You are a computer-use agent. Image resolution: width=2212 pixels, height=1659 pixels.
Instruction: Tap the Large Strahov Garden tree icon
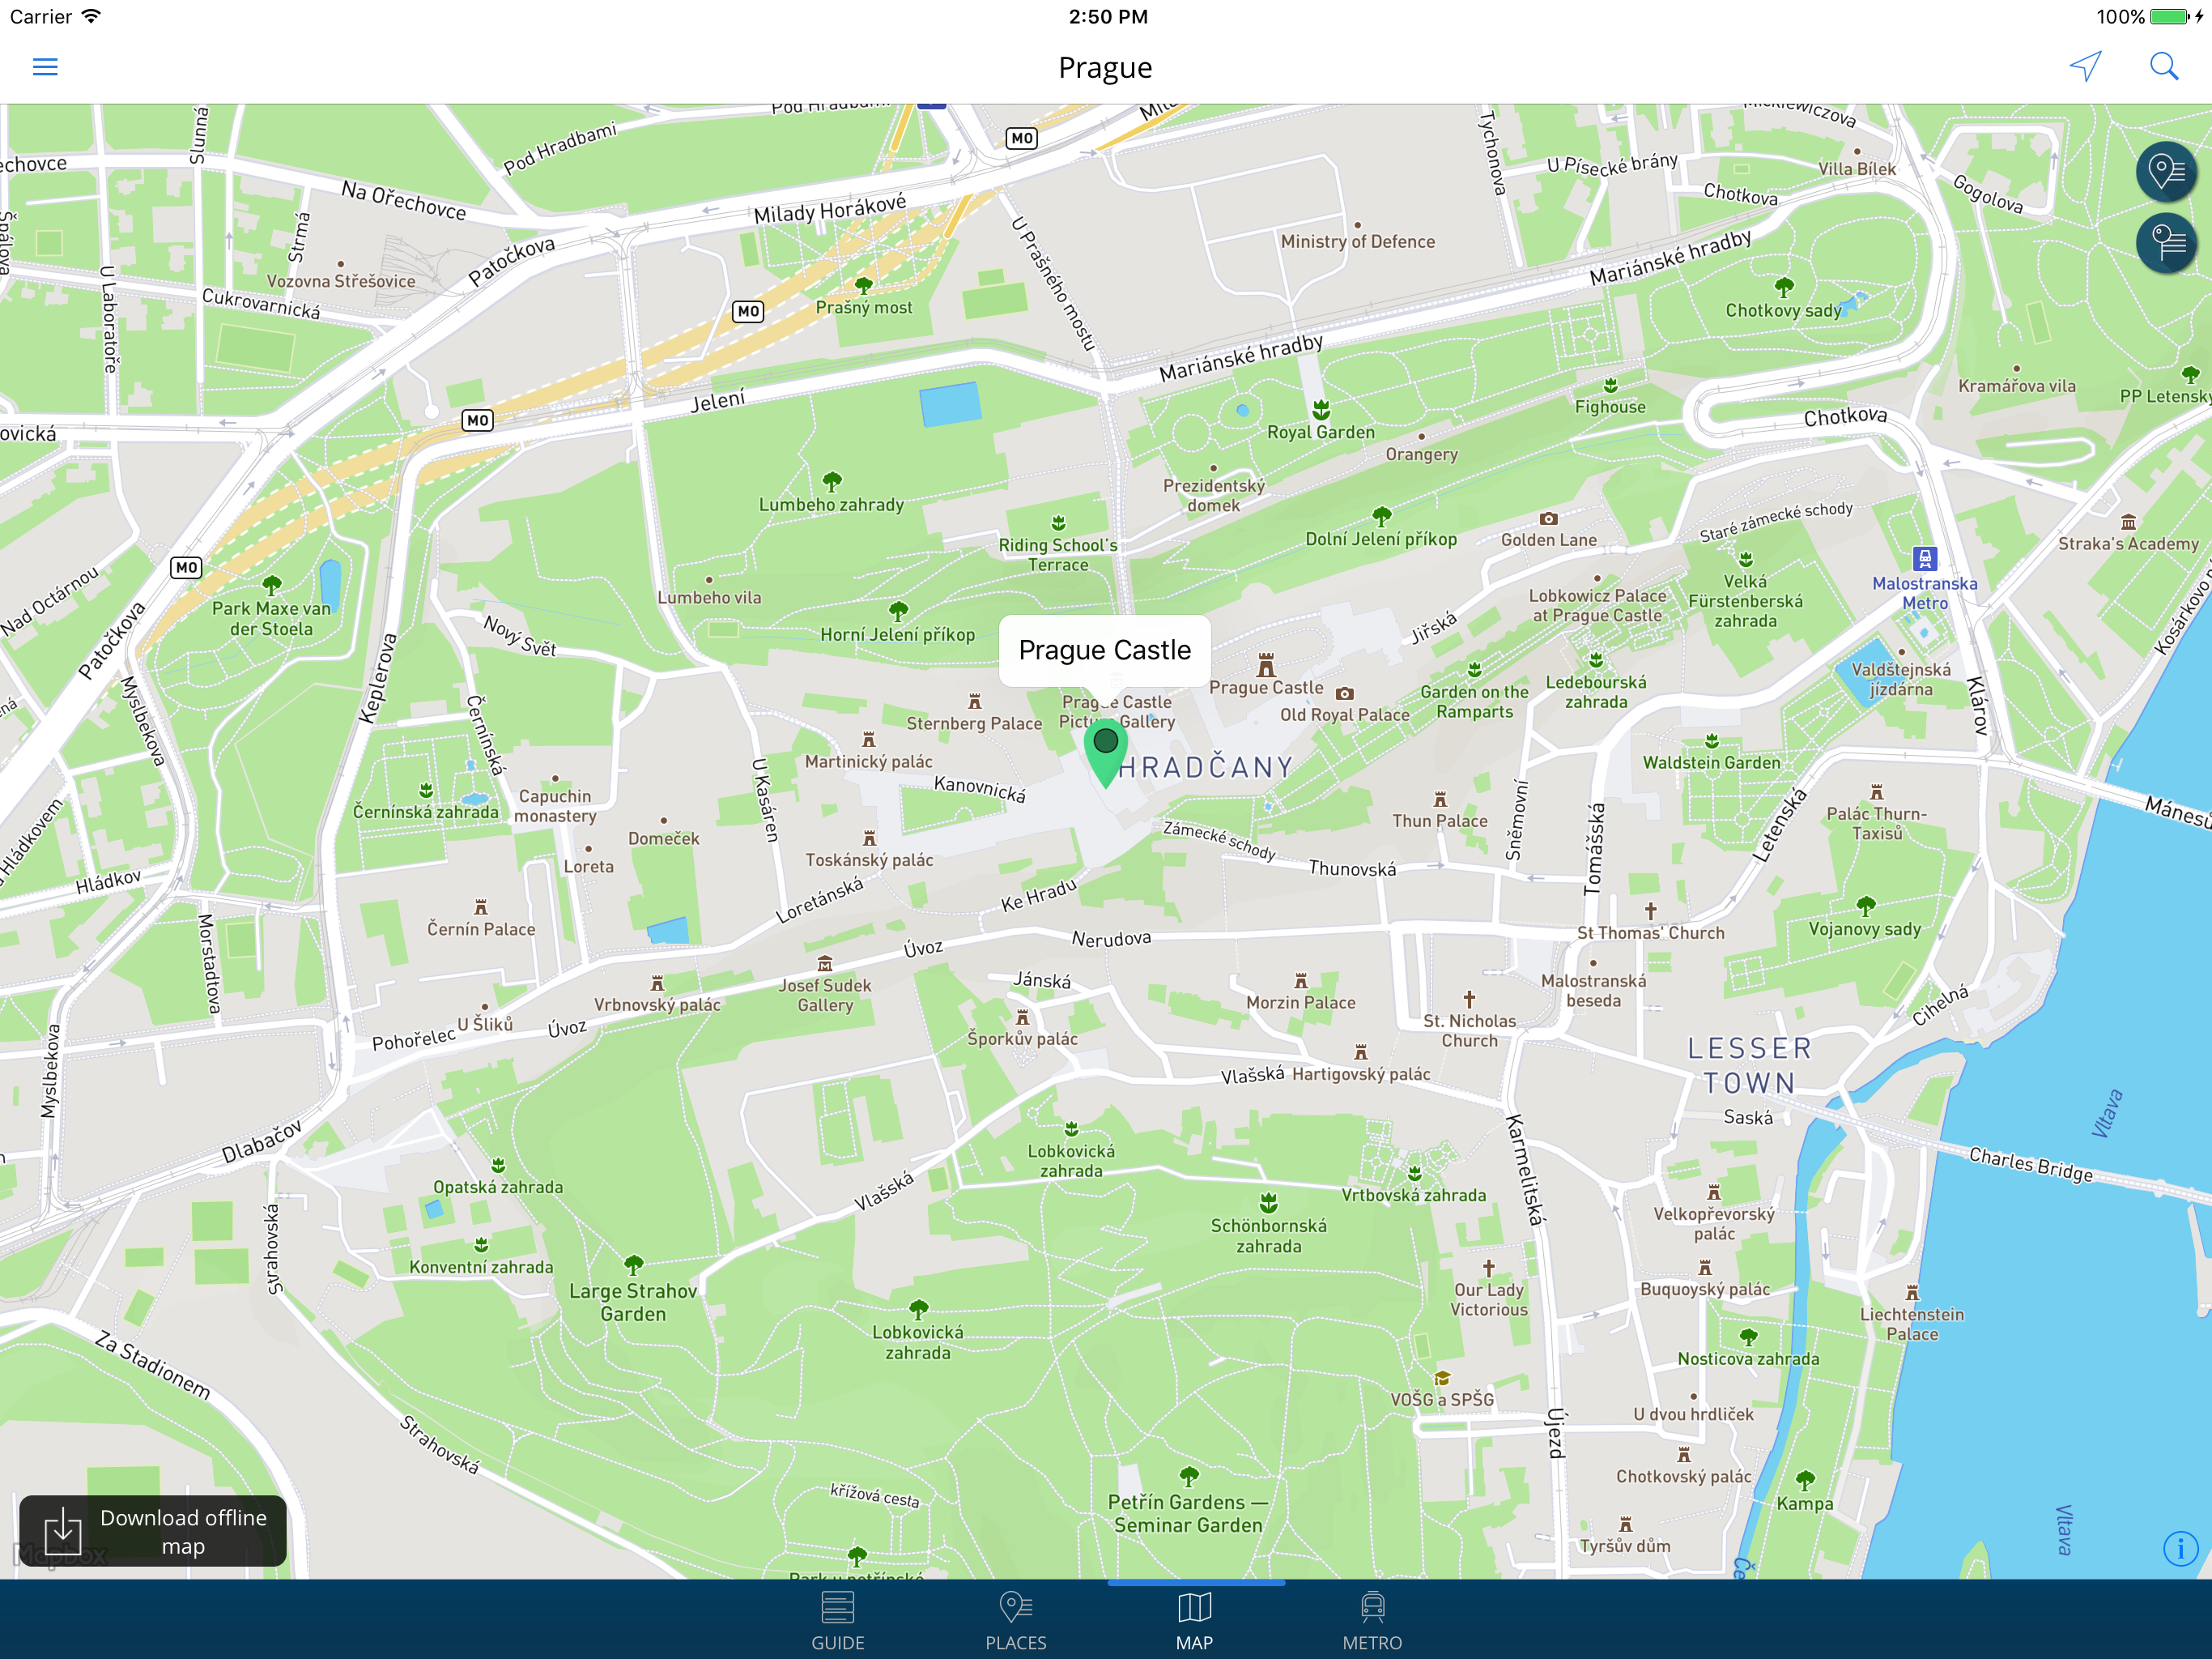[633, 1265]
